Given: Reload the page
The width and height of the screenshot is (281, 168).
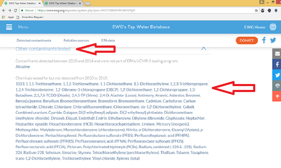Looking at the screenshot, I should click(x=16, y=11).
